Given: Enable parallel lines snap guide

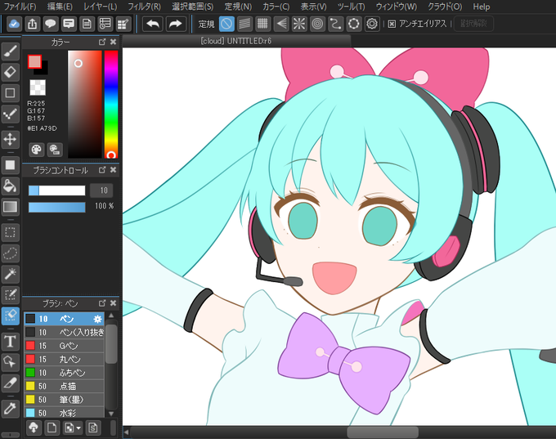Looking at the screenshot, I should (x=244, y=24).
